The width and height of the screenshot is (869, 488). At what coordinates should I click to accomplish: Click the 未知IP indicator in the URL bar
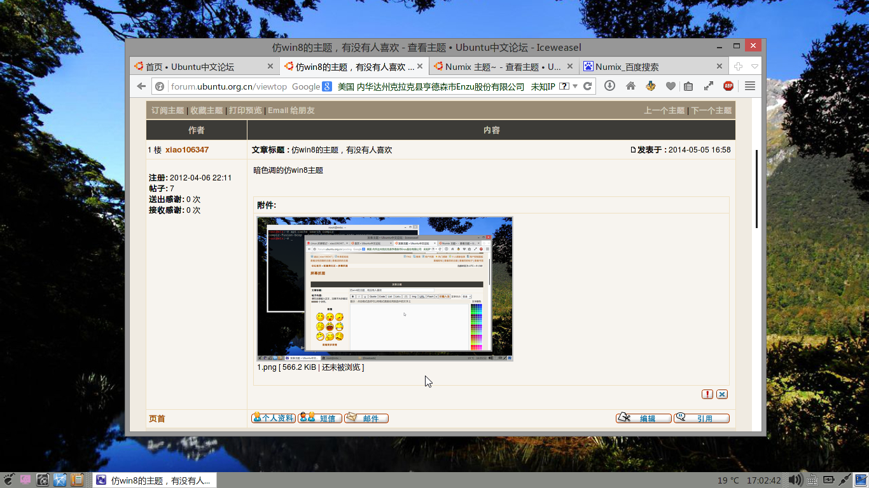pyautogui.click(x=543, y=86)
